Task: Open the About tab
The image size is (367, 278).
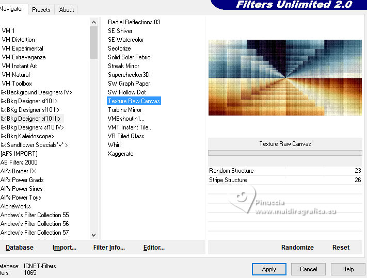Action: pyautogui.click(x=67, y=10)
